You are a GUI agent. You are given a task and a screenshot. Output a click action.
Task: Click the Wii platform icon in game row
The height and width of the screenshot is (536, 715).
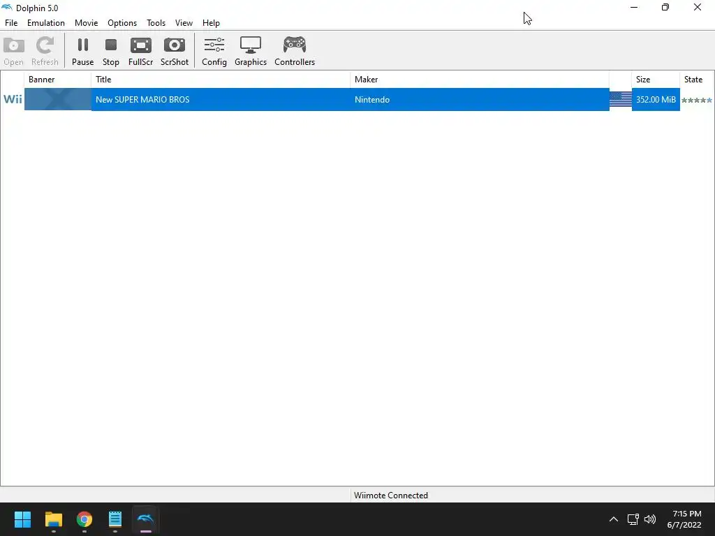pyautogui.click(x=13, y=99)
